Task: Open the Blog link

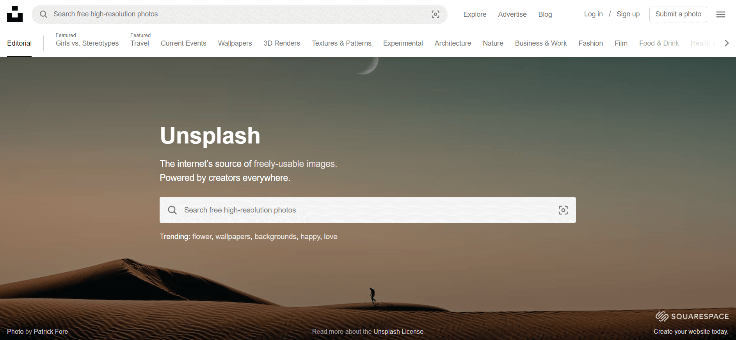Action: [545, 14]
